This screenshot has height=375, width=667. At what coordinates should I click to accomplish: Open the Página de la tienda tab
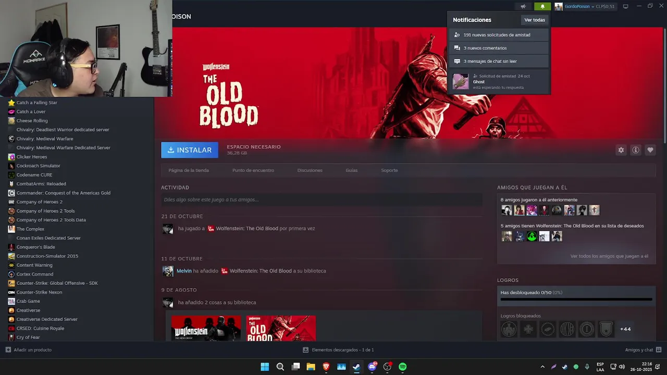(x=189, y=170)
